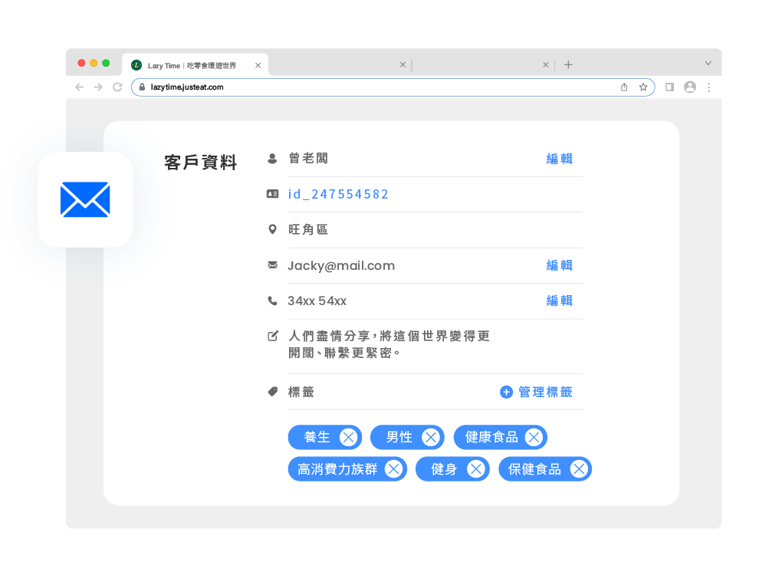Click the lazytime.justeat.com address bar
This screenshot has height=575, width=782.
[x=393, y=87]
